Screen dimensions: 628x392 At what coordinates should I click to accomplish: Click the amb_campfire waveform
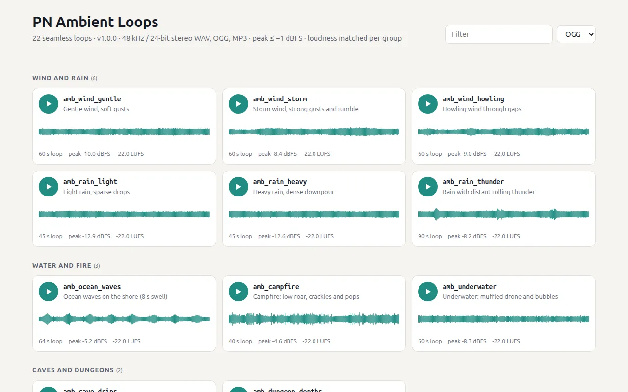click(314, 319)
